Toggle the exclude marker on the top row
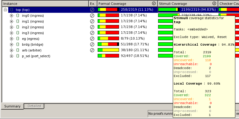This screenshot has width=239, height=119. click(x=92, y=10)
